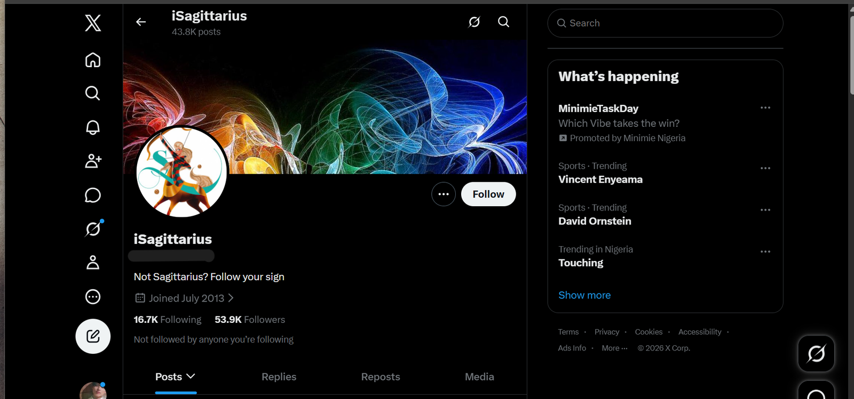
Task: Click the iSagittarius display name heading
Action: pos(172,239)
